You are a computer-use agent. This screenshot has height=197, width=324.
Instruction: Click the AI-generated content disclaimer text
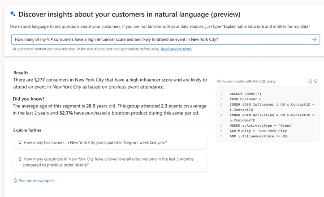coord(85,49)
